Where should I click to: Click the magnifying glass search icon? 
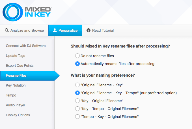tap(7, 30)
